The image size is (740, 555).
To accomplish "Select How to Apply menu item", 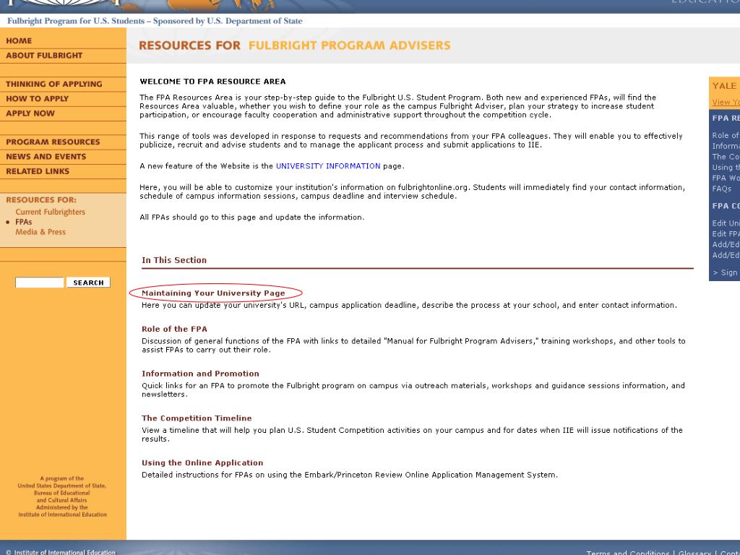I will [x=38, y=98].
